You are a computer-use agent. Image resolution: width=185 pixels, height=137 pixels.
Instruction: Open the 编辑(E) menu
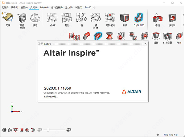point(14,7)
